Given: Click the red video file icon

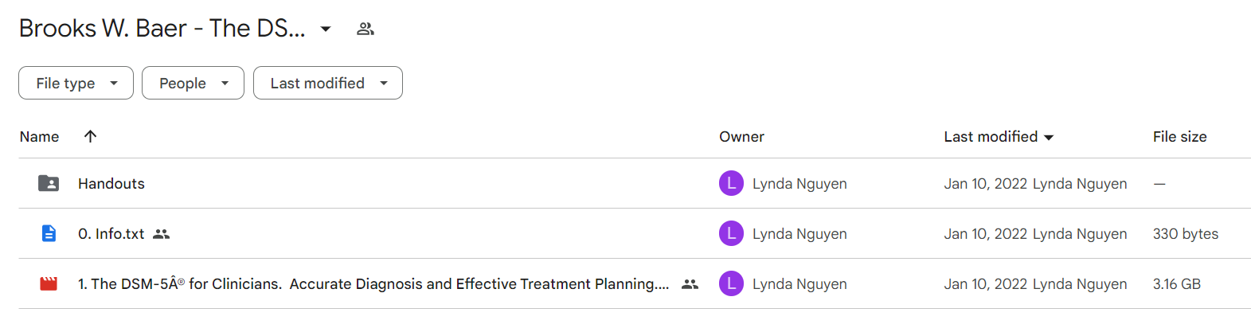Looking at the screenshot, I should [49, 283].
